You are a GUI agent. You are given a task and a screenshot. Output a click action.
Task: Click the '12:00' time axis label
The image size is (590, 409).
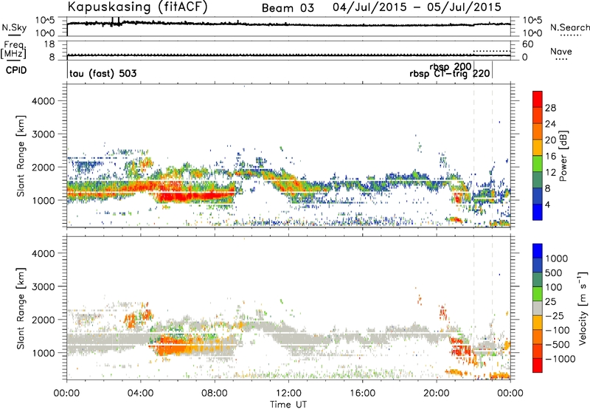tap(288, 393)
